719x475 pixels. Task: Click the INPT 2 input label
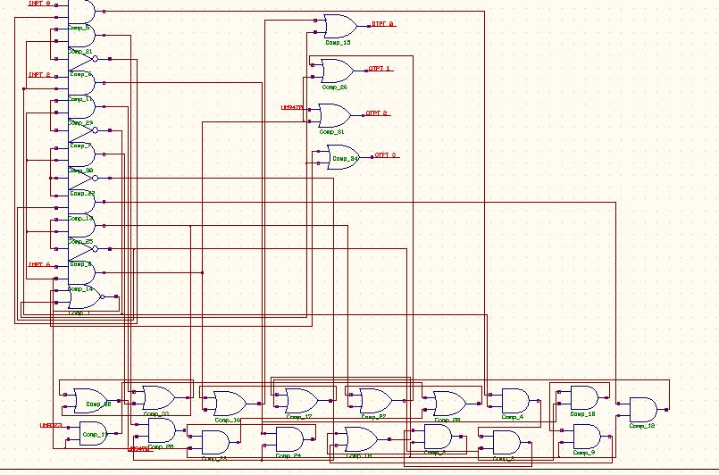pyautogui.click(x=39, y=75)
